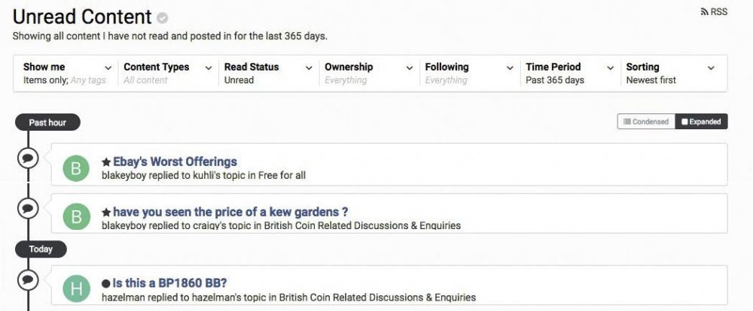The height and width of the screenshot is (311, 753).
Task: Click speech bubble icon beside Ebay's Worst Offerings
Action: [x=28, y=158]
